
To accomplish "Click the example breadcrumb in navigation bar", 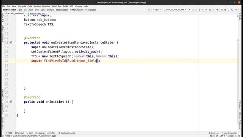I will click(50, 10).
